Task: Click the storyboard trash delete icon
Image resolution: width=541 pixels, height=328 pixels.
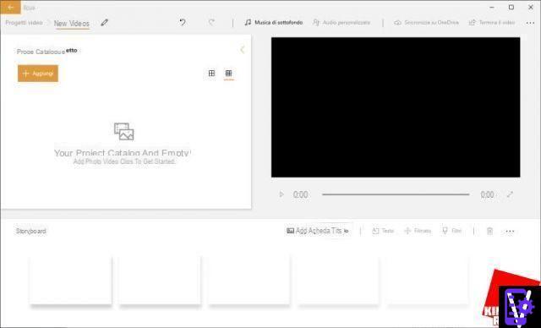Action: click(489, 231)
